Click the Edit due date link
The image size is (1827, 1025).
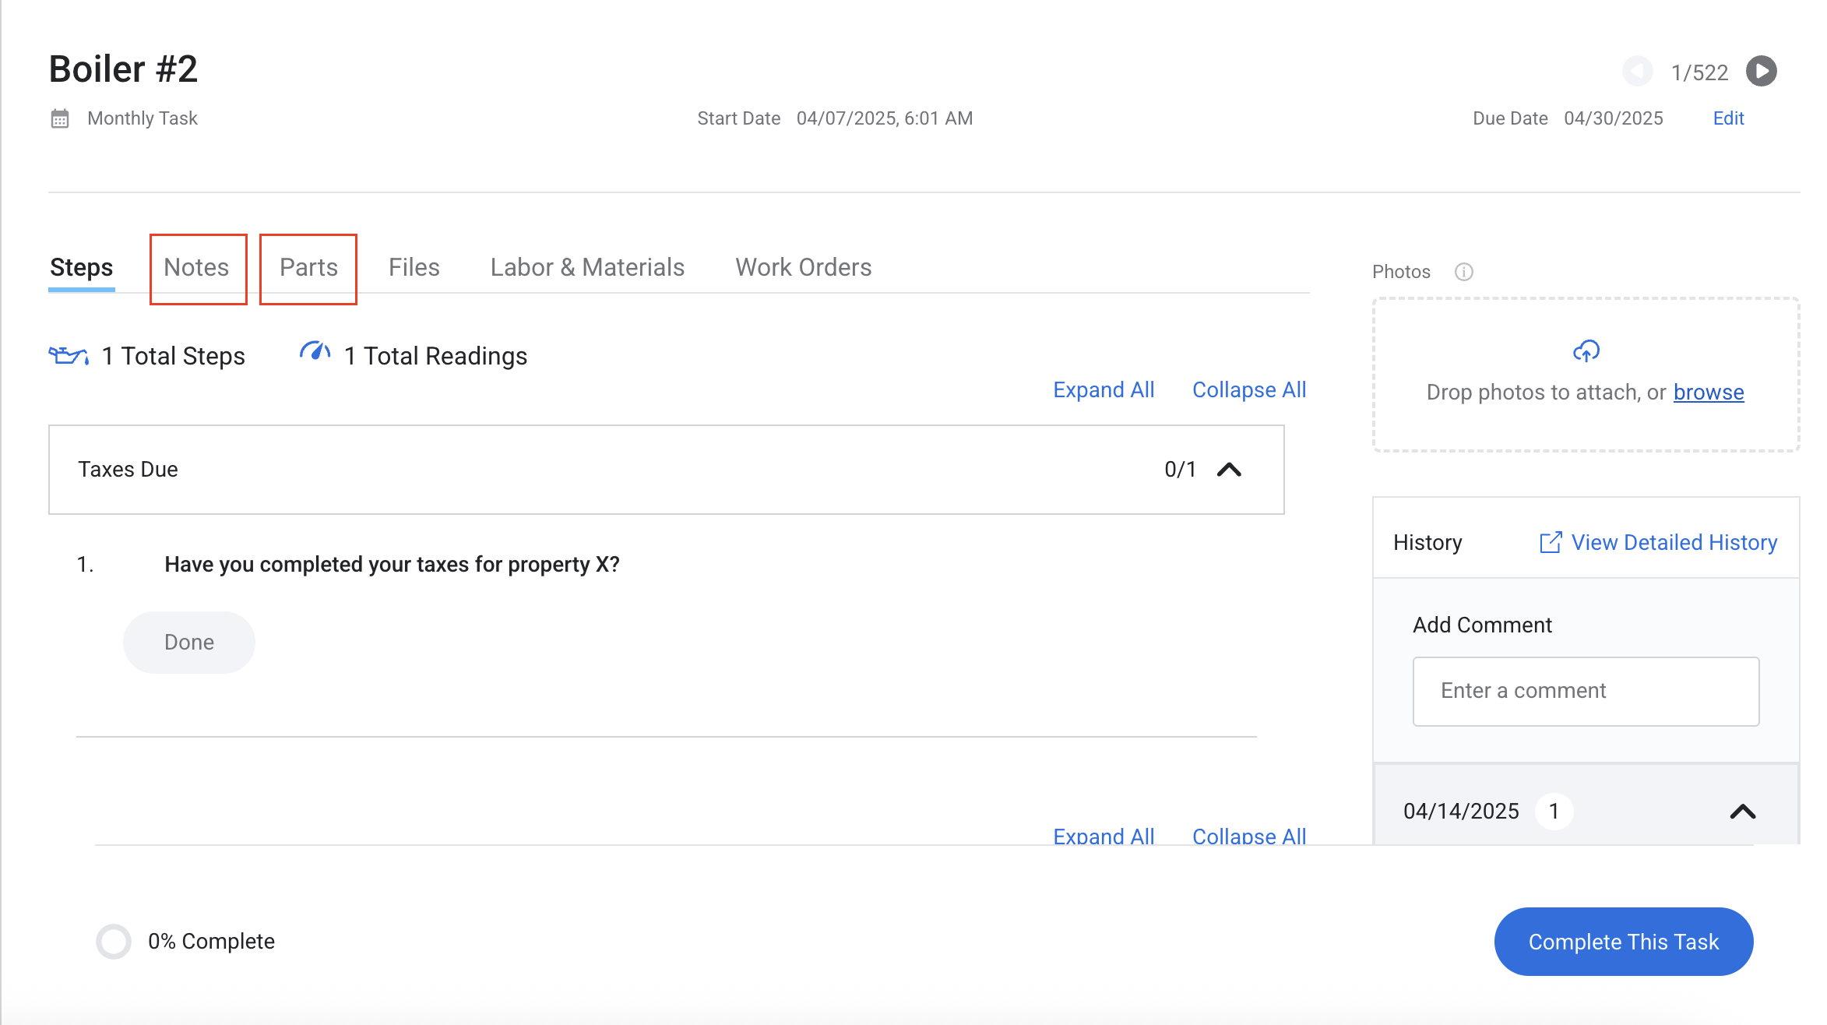(x=1728, y=118)
